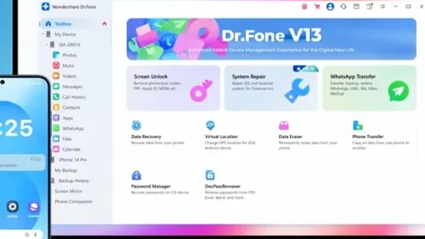Click the Music icon

tap(56, 65)
